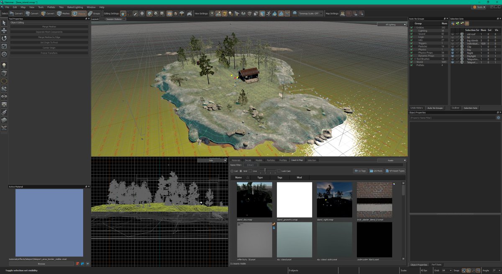Select the Pivot tool
The image size is (502, 274).
[x=4, y=54]
